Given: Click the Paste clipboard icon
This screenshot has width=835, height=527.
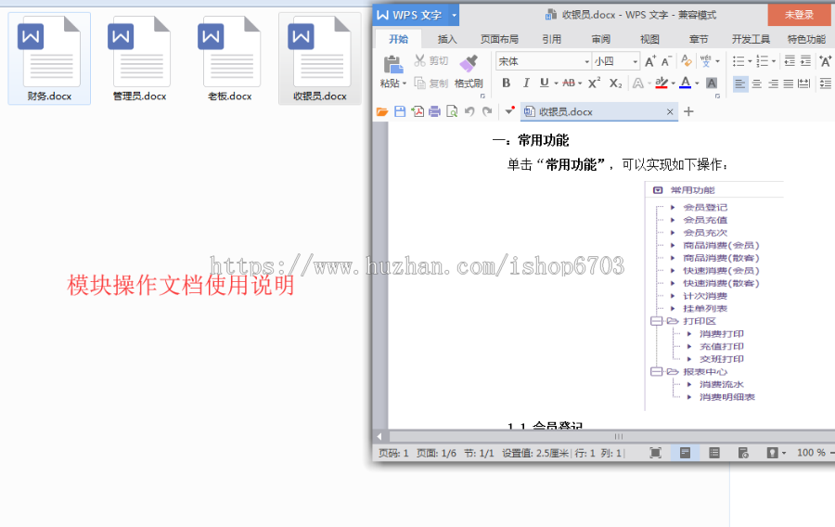Looking at the screenshot, I should [393, 64].
